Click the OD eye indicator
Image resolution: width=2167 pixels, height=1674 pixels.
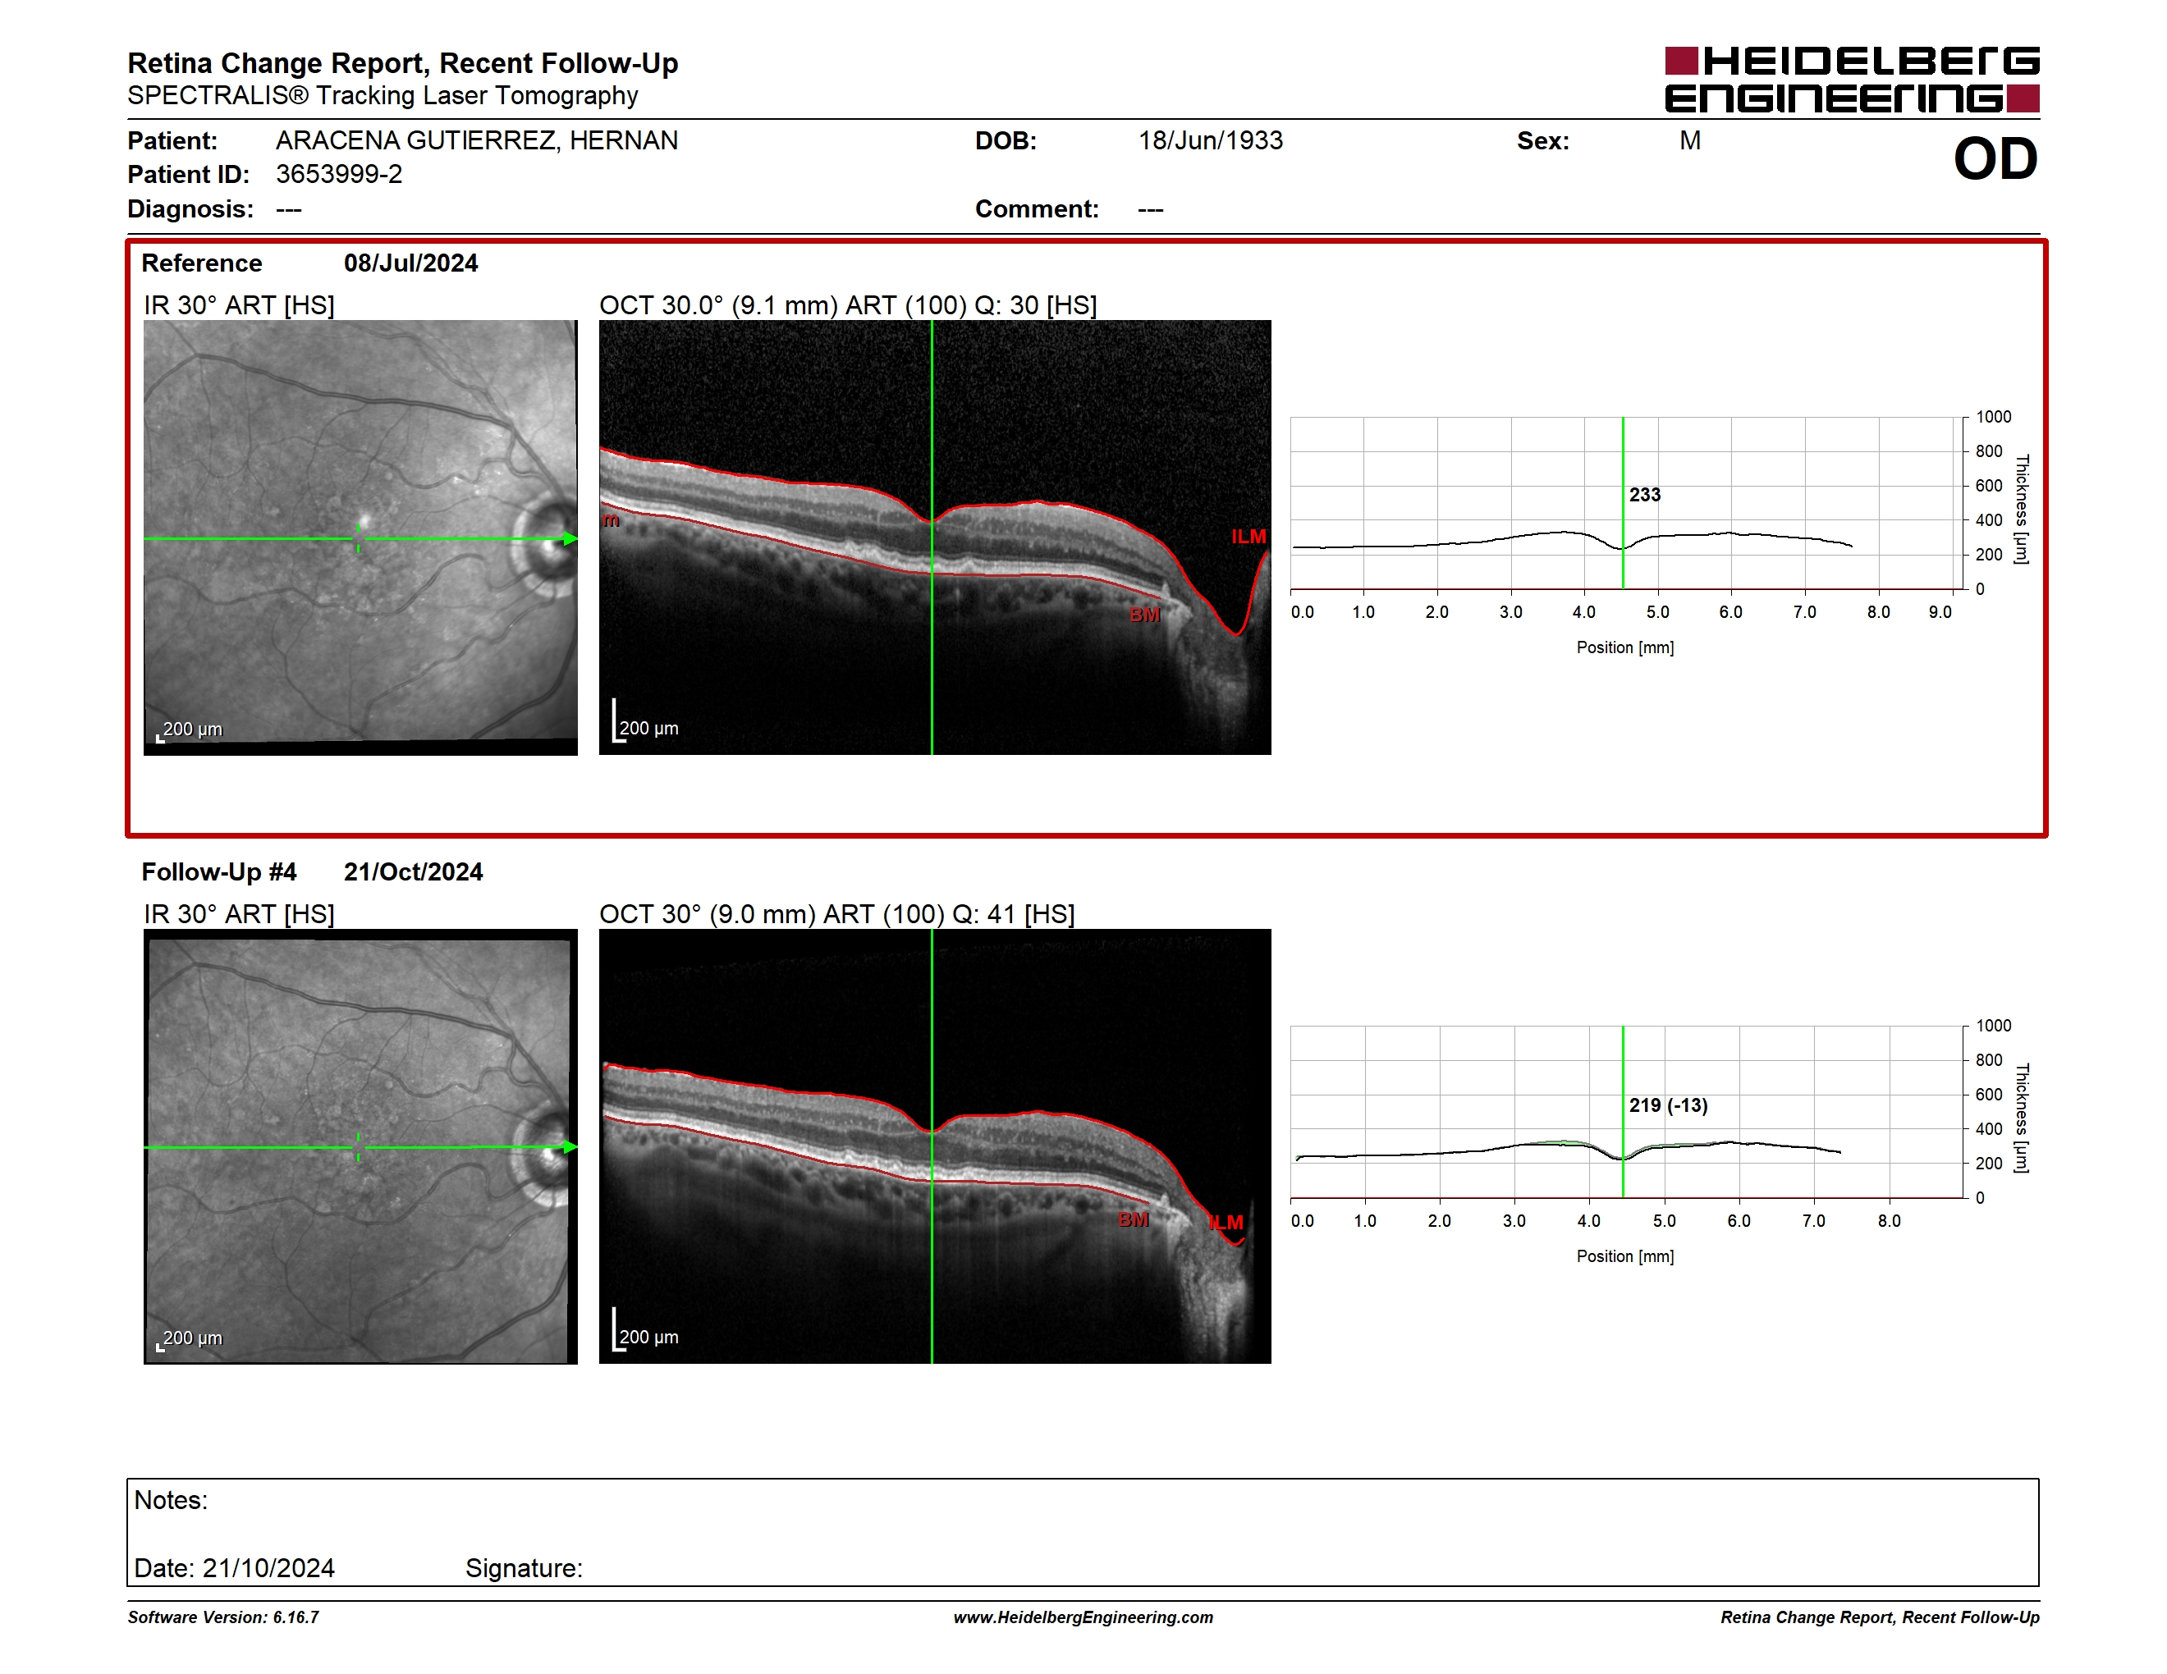1995,158
